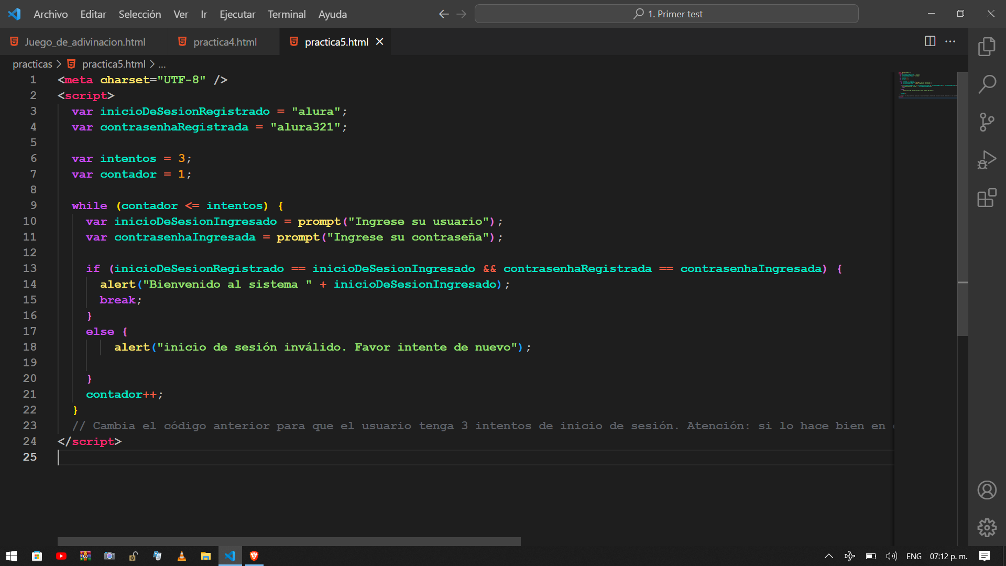
Task: Click the VS Code logo icon
Action: point(14,14)
